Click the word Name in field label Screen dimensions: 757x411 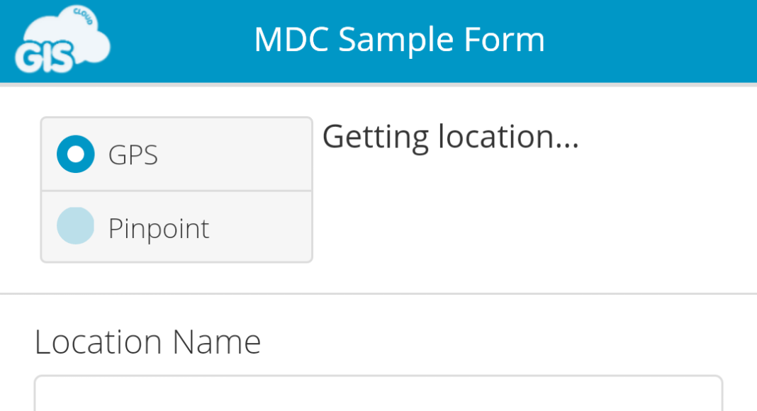(x=216, y=342)
